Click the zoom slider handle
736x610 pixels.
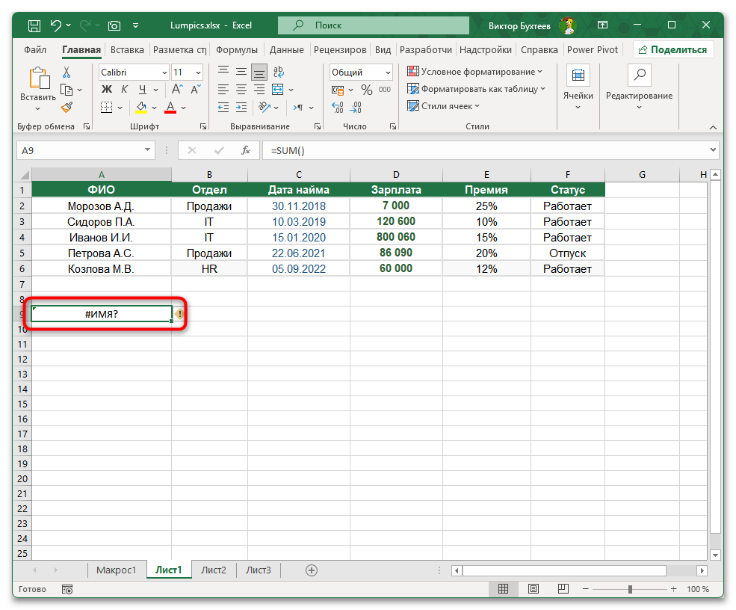(630, 589)
